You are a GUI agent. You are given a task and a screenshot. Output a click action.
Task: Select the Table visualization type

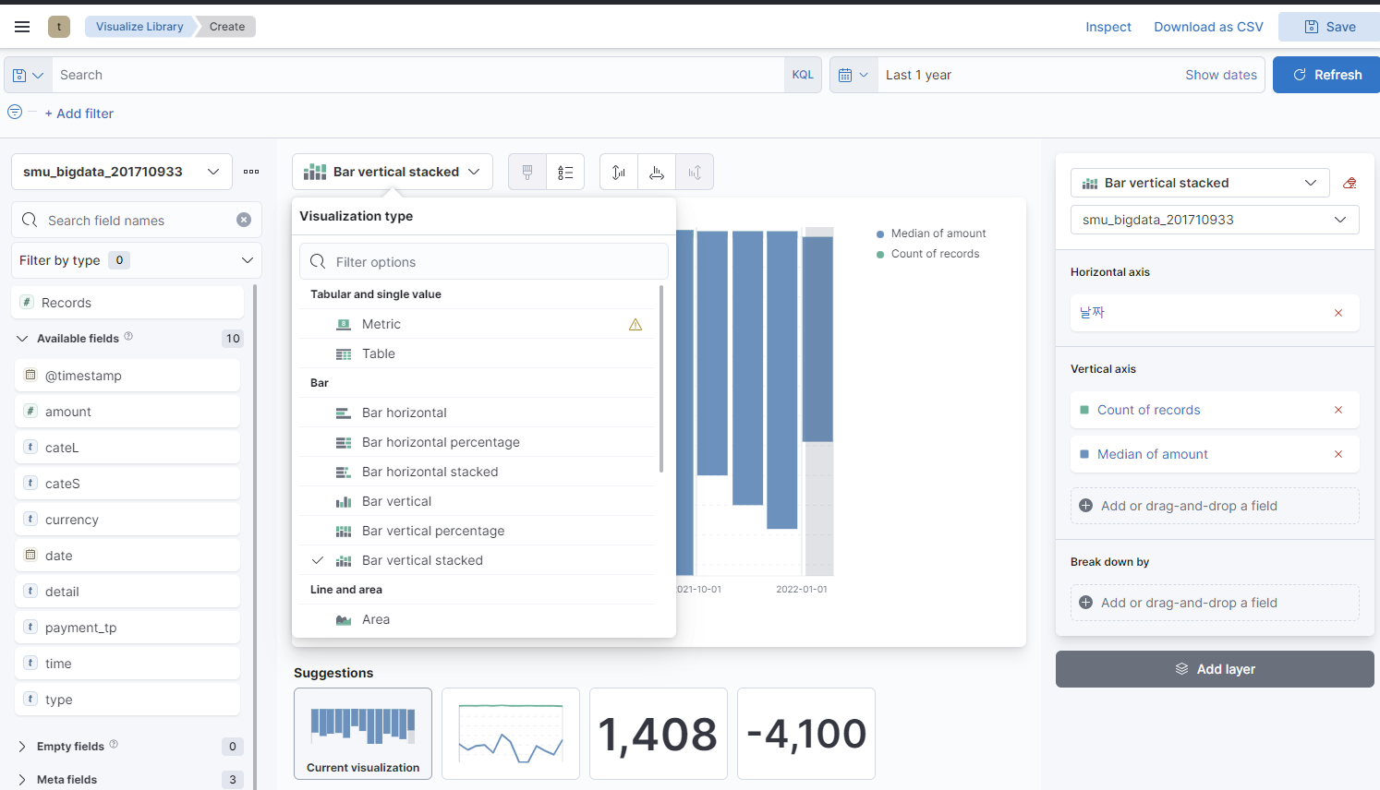pyautogui.click(x=477, y=353)
